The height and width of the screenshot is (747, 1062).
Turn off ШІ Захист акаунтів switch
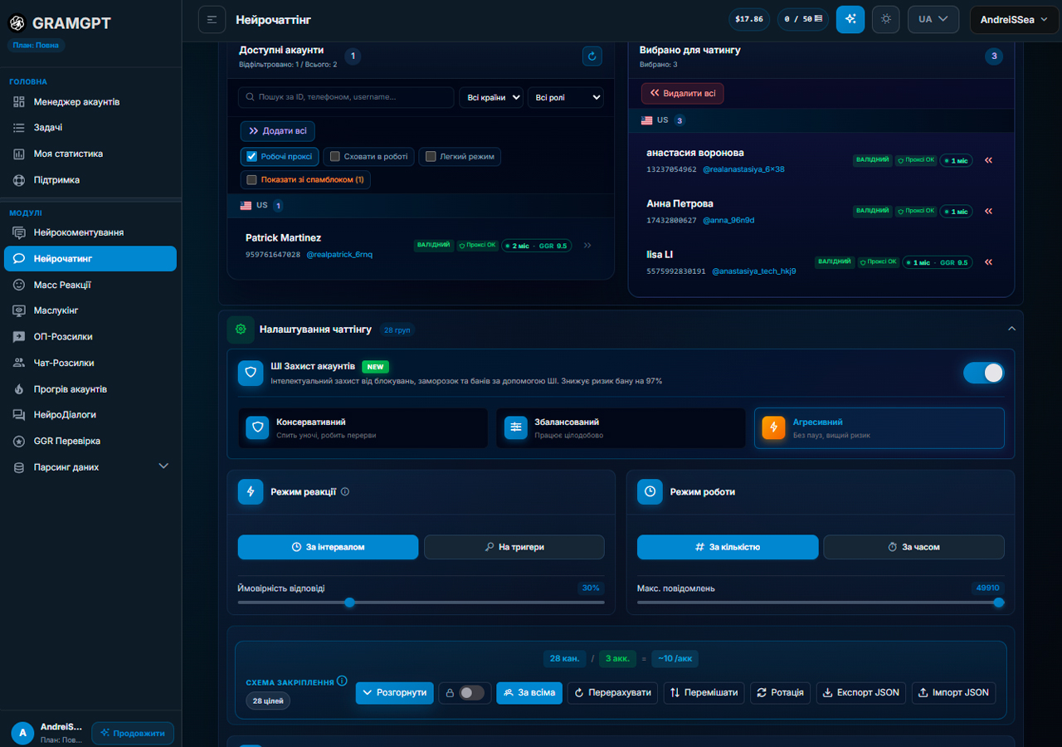984,373
